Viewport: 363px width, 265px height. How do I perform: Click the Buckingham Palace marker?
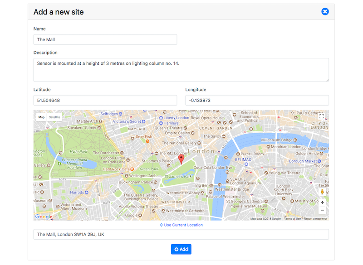(155, 182)
